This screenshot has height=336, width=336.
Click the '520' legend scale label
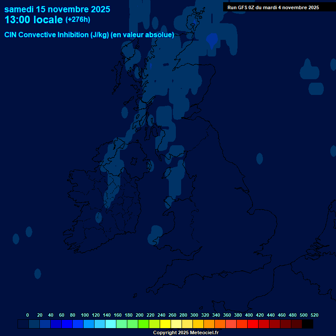coord(314,315)
